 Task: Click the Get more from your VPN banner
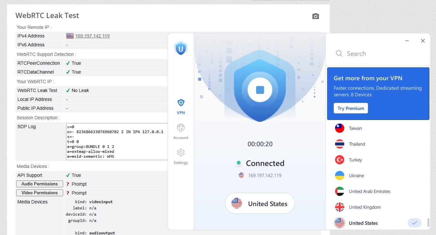coord(378,94)
